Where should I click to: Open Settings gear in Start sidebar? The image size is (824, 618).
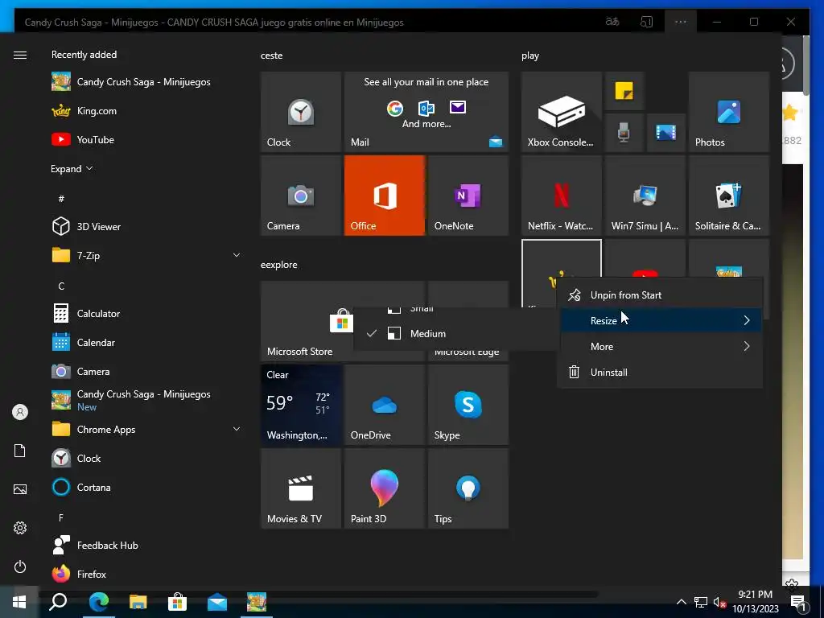[x=20, y=528]
